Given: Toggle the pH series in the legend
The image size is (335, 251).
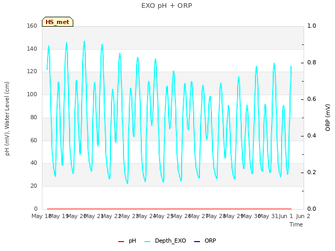Looking at the screenshot, I should [127, 241].
